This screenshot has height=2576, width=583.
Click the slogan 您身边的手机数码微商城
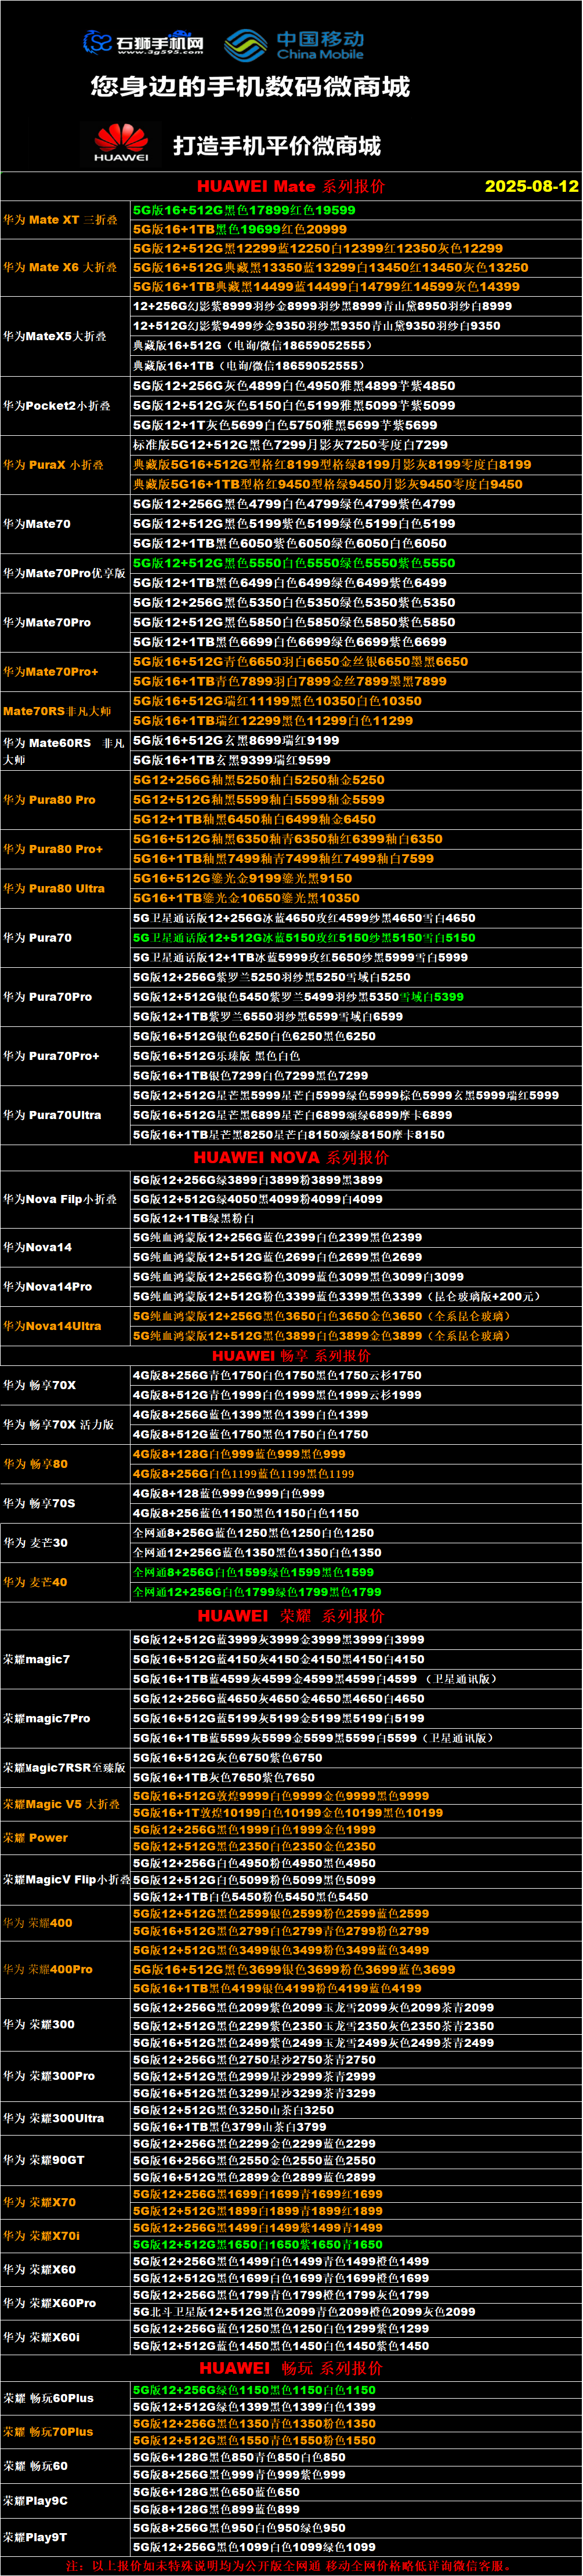[x=251, y=87]
